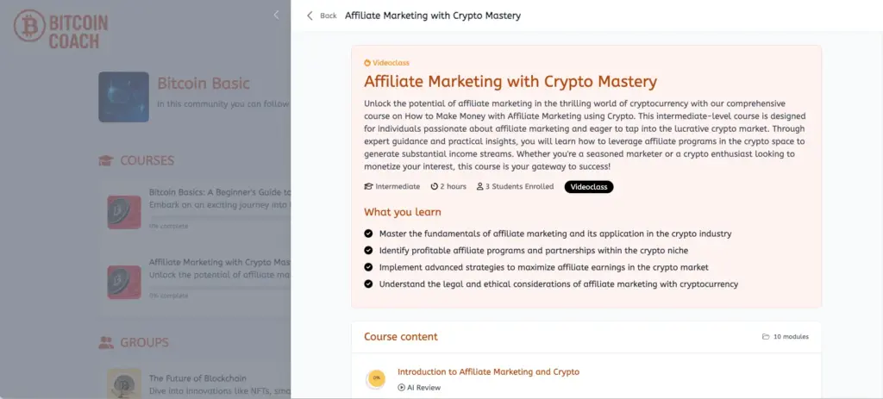Click the Back arrow icon
This screenshot has height=399, width=883.
coord(310,16)
